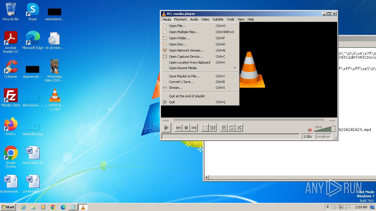Choose Open Network Stream...
This screenshot has width=376, height=211.
[200, 50]
